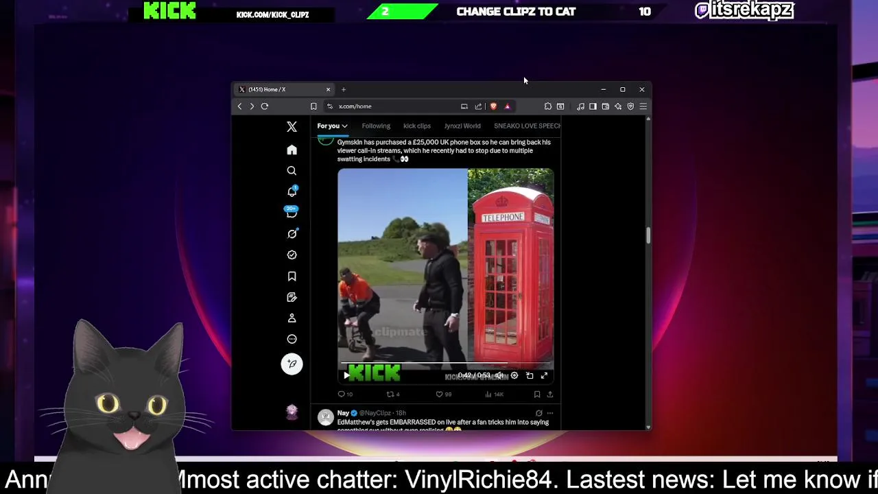Mute the video with the speaker icon
878x494 pixels.
tap(500, 375)
